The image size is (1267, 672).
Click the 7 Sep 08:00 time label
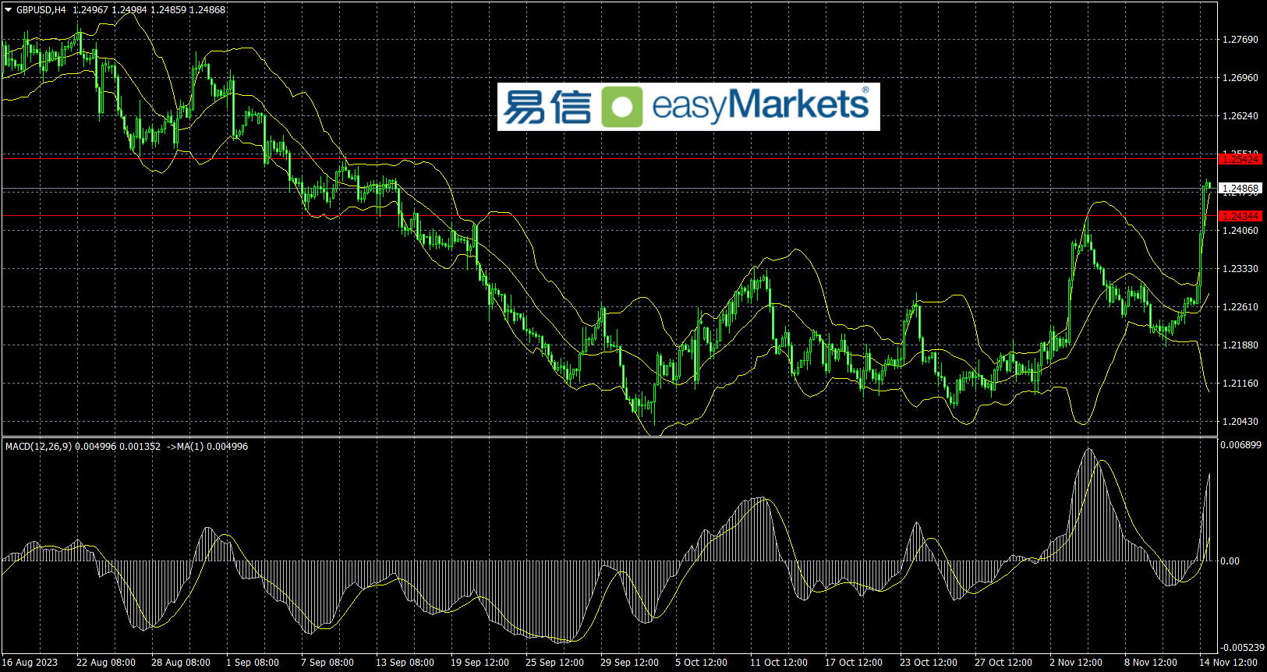click(327, 663)
